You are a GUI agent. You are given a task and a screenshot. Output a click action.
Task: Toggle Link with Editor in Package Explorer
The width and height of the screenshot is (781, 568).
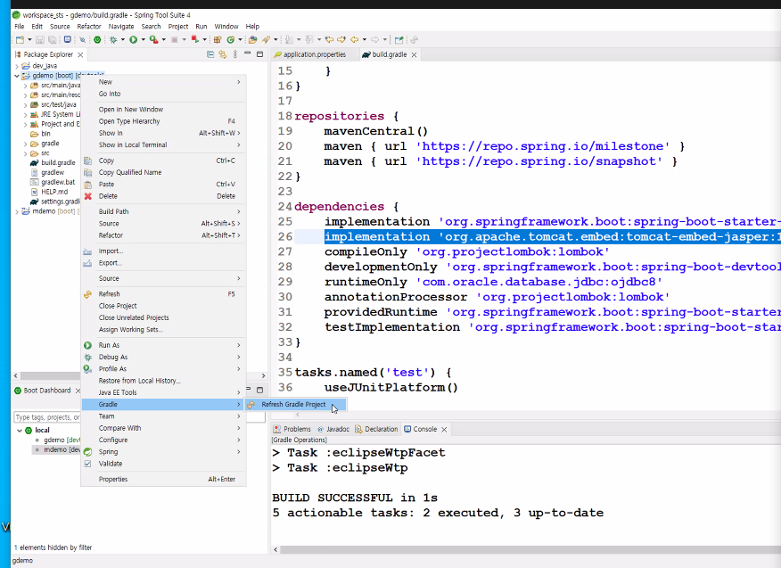click(223, 54)
